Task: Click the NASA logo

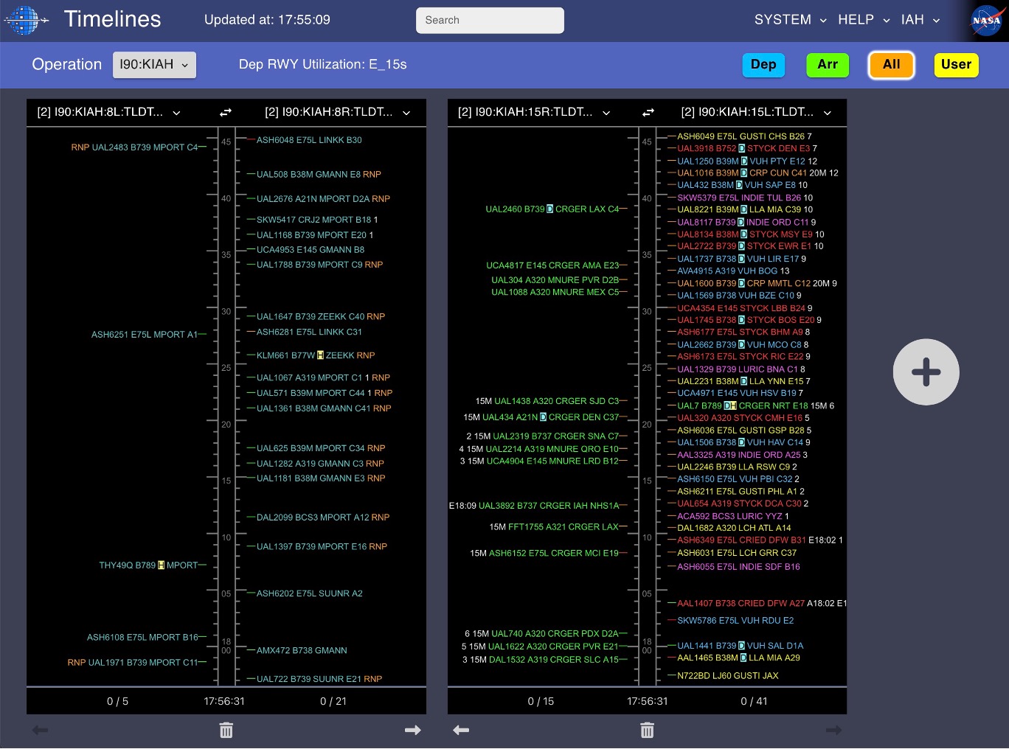Action: 986,21
